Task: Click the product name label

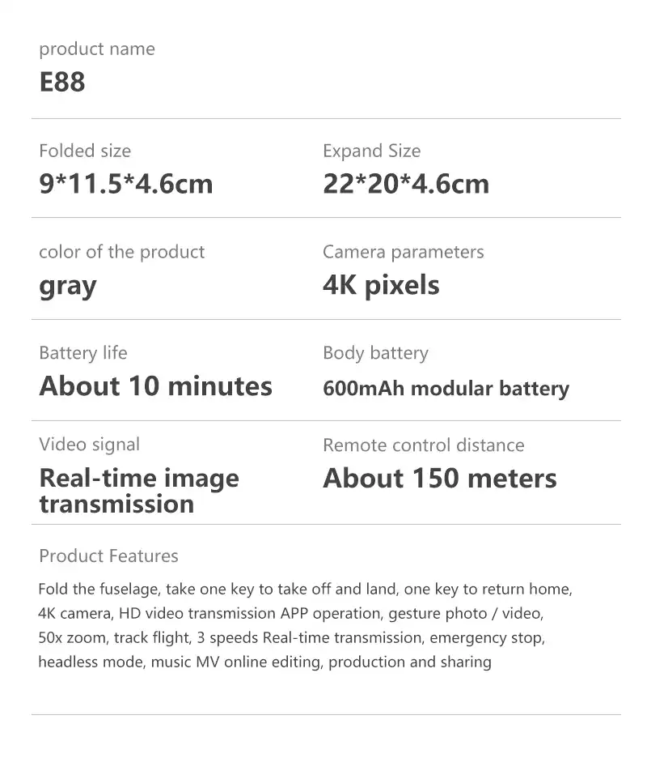Action: pyautogui.click(x=97, y=49)
